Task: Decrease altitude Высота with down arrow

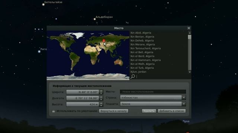Action: tap(101, 105)
